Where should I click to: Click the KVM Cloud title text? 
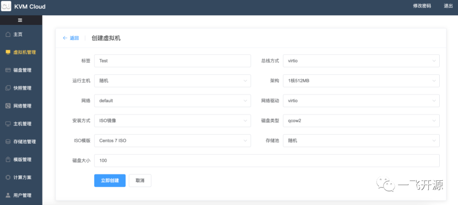coord(30,6)
